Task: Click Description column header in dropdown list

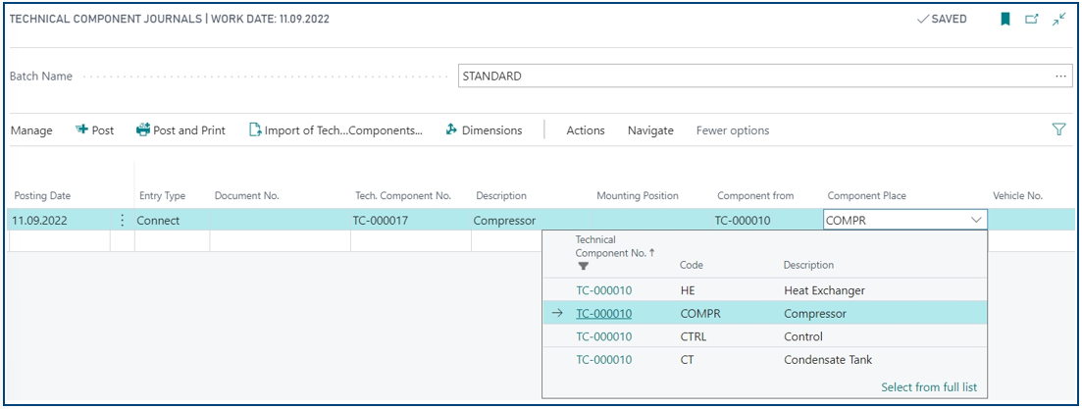Action: pyautogui.click(x=808, y=265)
